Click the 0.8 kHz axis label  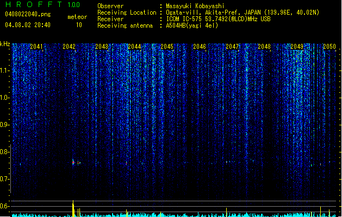click(5, 152)
